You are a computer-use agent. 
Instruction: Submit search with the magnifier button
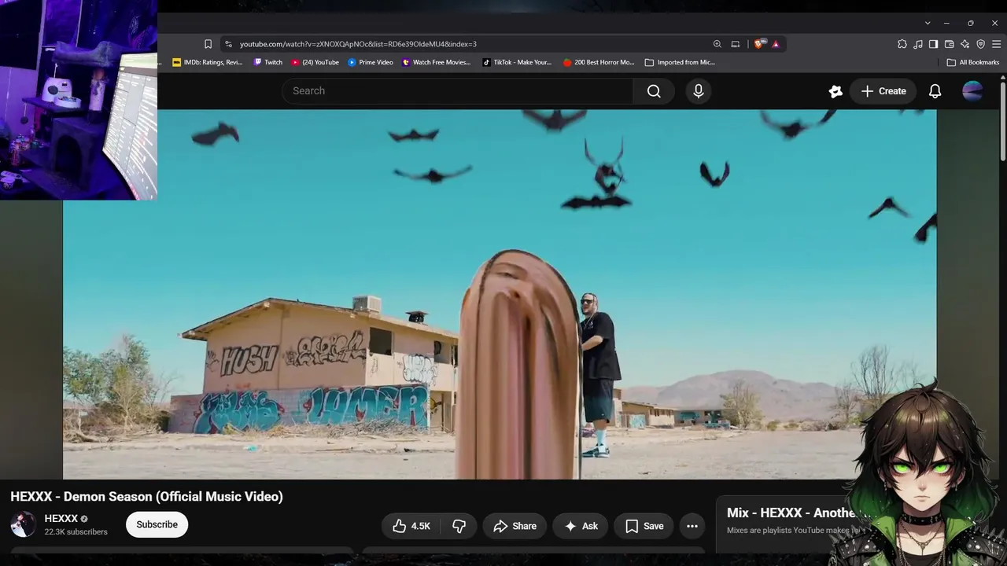pyautogui.click(x=654, y=91)
